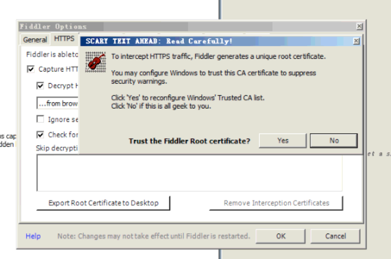Click Cancel in Fiddler Options
The width and height of the screenshot is (391, 259).
tap(335, 236)
